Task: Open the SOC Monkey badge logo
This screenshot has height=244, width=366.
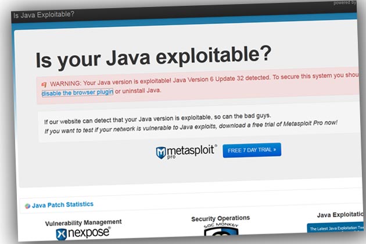Action: [x=221, y=229]
